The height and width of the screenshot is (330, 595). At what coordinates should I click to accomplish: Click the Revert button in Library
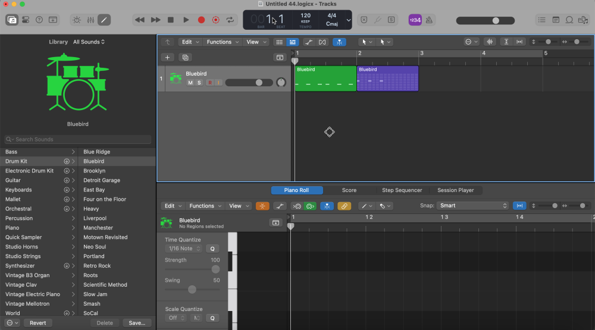(37, 323)
